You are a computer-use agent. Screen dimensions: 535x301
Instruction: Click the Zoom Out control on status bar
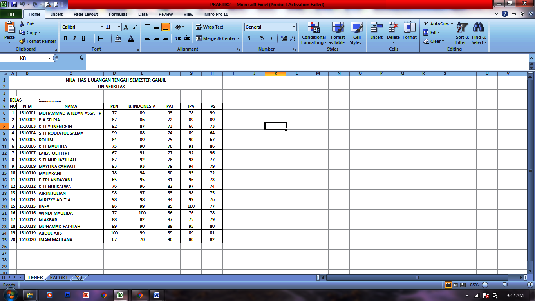[484, 285]
